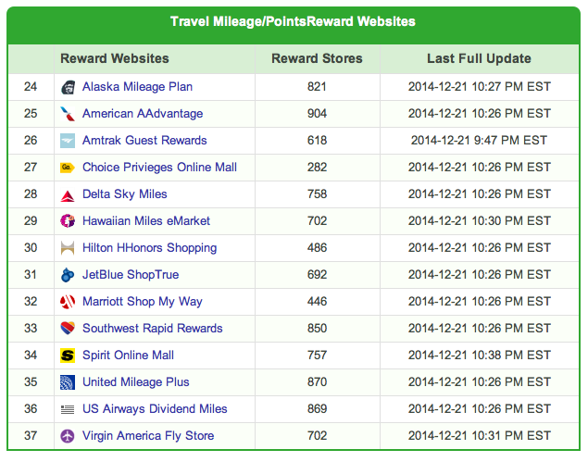Viewport: 588px width, 462px height.
Task: Click the 2014-12-21 10:27 PM EST timestamp
Action: coord(480,87)
